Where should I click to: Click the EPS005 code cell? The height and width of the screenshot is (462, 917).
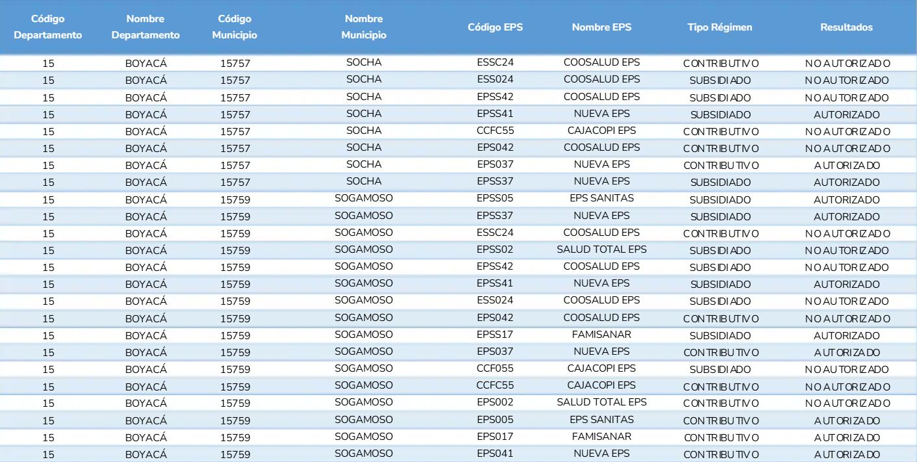coord(496,420)
